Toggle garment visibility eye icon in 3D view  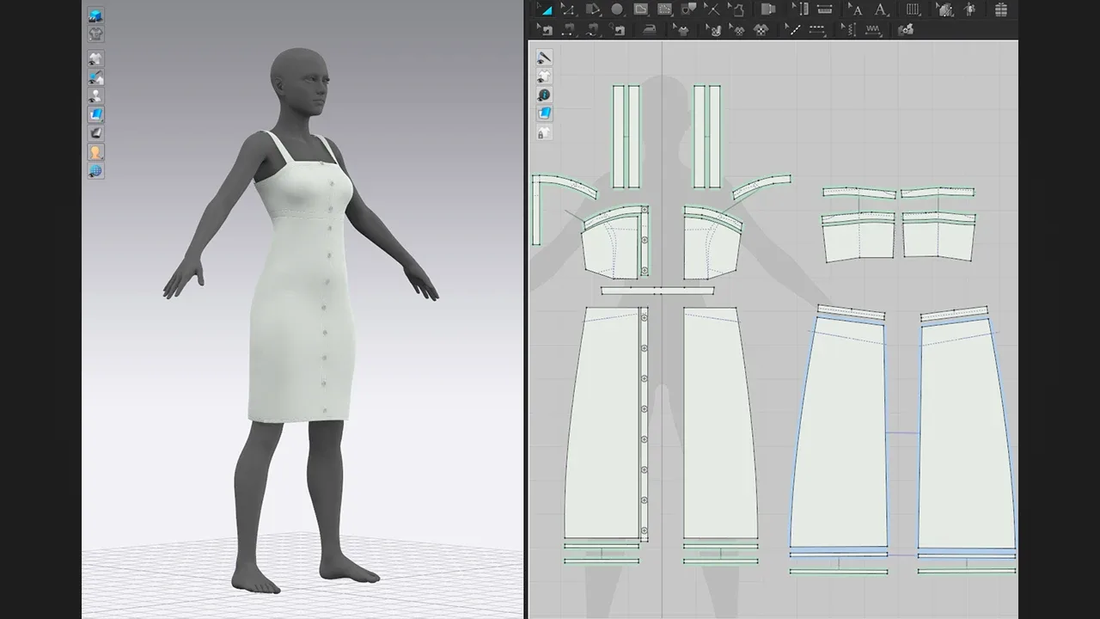(x=95, y=58)
